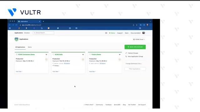This screenshot has height=112, width=200.
Task: Open the ACME Rails application
Action: [59, 54]
